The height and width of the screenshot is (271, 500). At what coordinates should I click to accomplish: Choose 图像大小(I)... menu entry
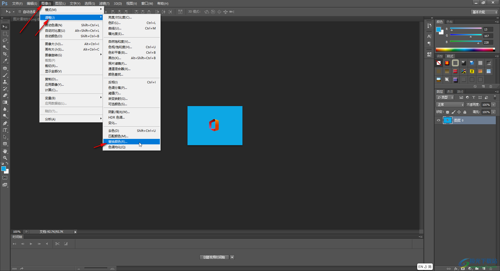click(x=71, y=44)
